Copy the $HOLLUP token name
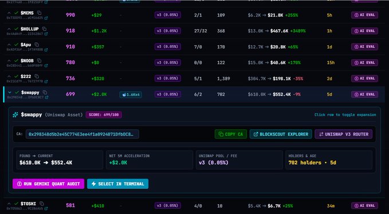This screenshot has height=214, width=389. coord(44,29)
